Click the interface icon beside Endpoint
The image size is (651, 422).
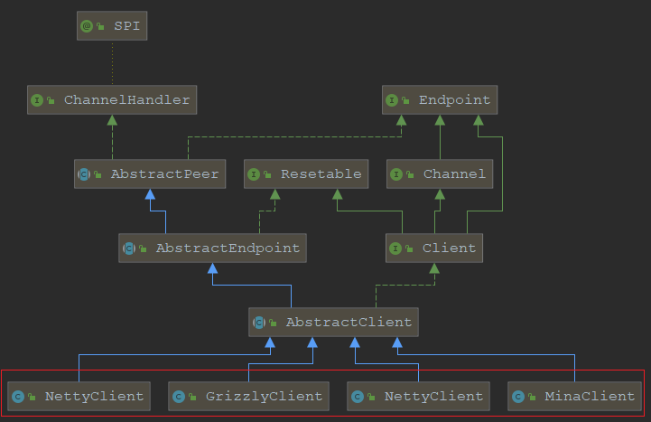392,100
